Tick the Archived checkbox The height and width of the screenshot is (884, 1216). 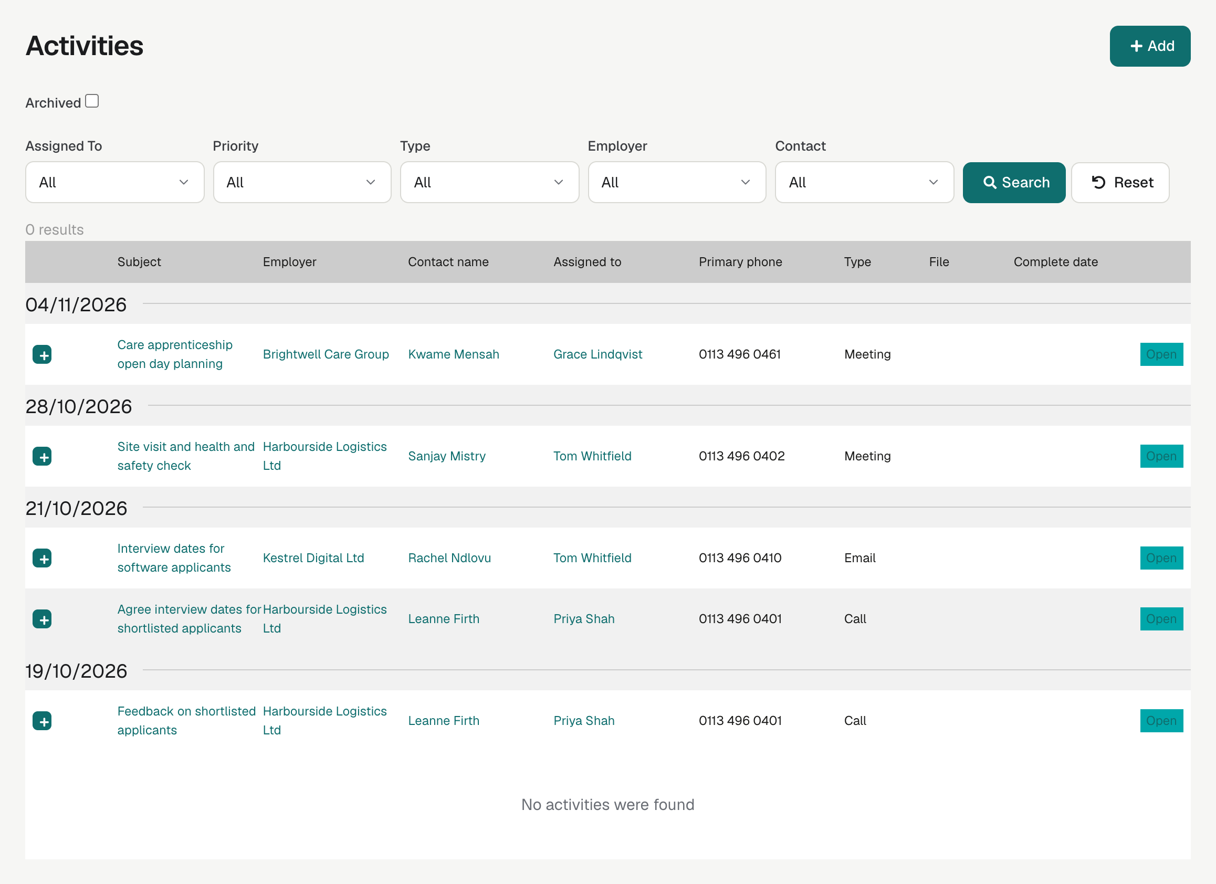(x=92, y=101)
